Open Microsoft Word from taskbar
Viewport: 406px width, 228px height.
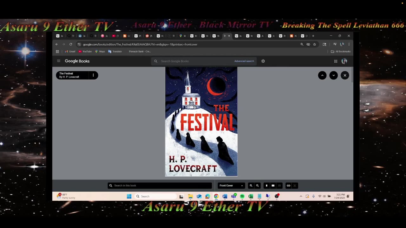click(225, 196)
